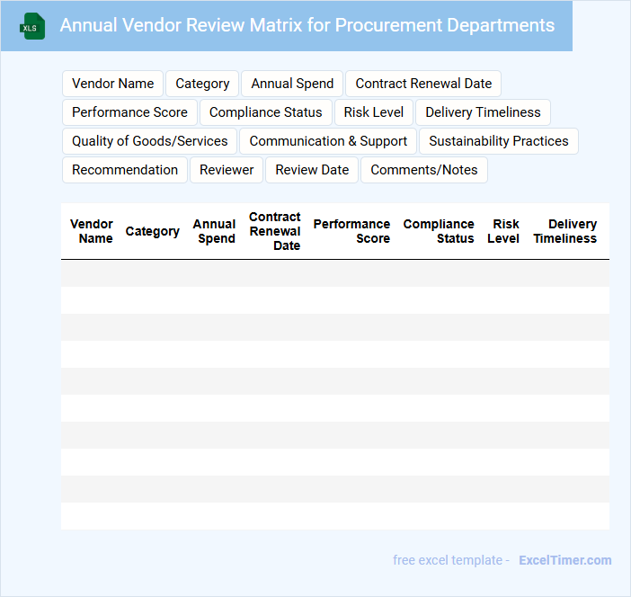The width and height of the screenshot is (631, 597).
Task: Click the Risk Level tag
Action: point(374,112)
